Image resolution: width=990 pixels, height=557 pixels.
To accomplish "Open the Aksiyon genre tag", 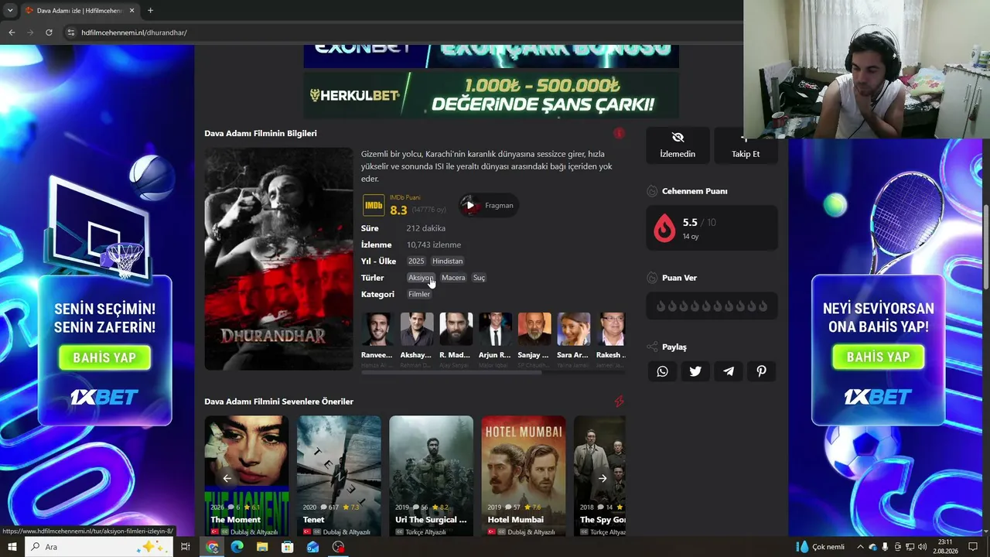I will coord(421,278).
